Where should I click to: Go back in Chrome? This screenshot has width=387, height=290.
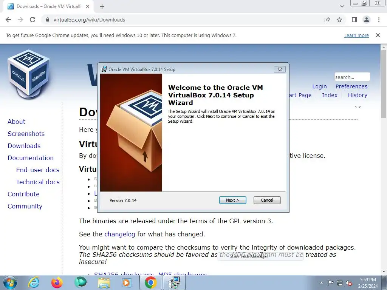coord(8,20)
